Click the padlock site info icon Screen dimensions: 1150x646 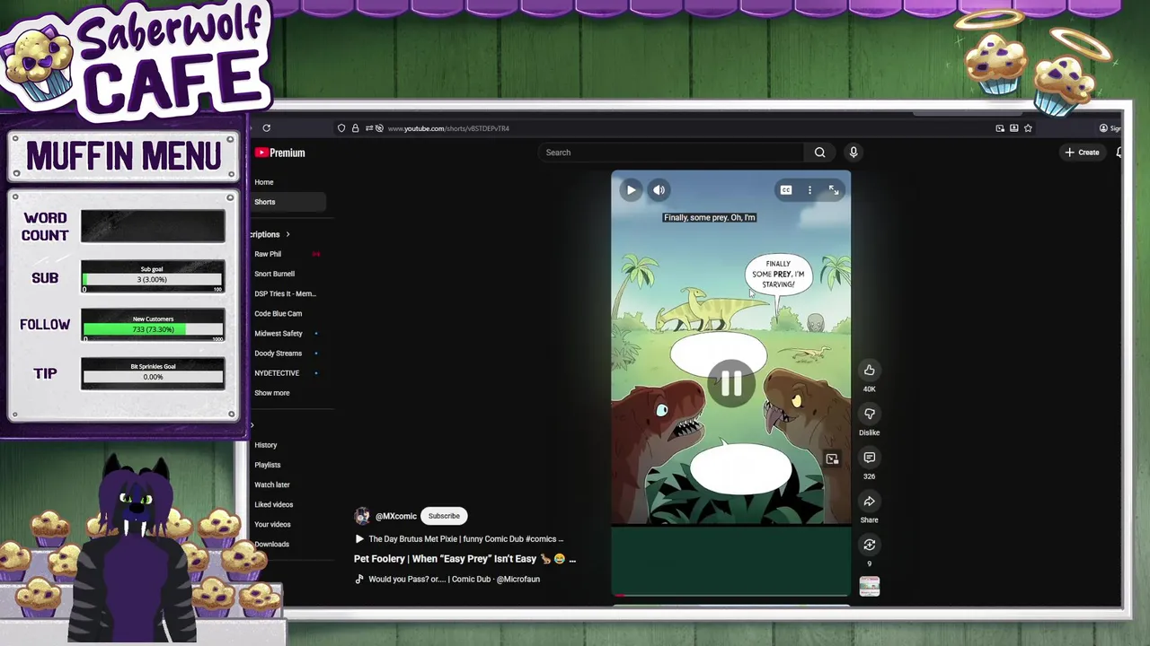click(355, 128)
